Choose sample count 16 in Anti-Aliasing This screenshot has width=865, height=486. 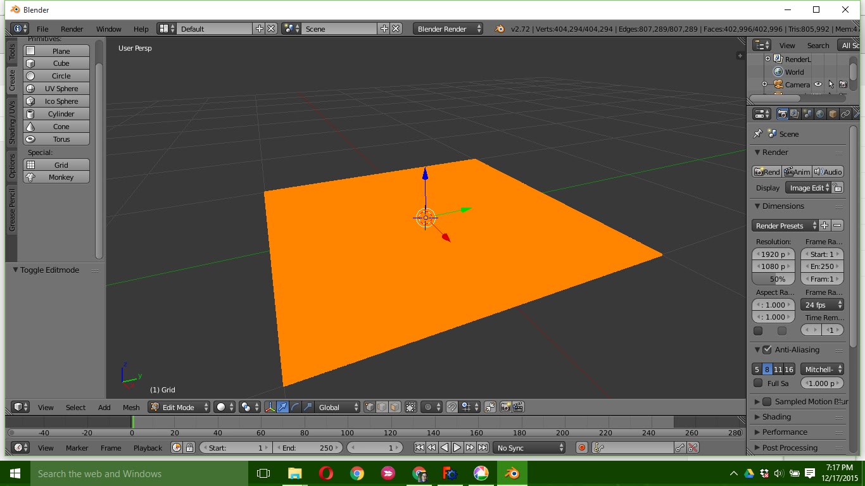(790, 369)
